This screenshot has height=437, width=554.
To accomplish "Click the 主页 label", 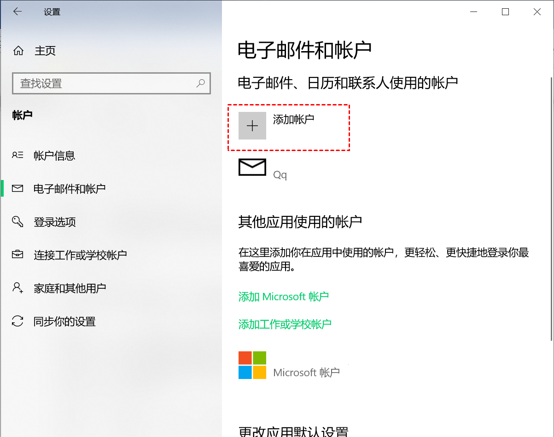I will [45, 51].
